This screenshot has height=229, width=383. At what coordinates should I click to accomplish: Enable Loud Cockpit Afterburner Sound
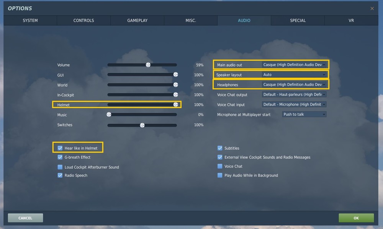pyautogui.click(x=60, y=167)
